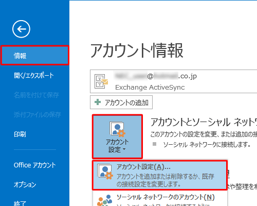
Task: Click the icon beside アカウント設定(A)...
Action: coord(105,172)
